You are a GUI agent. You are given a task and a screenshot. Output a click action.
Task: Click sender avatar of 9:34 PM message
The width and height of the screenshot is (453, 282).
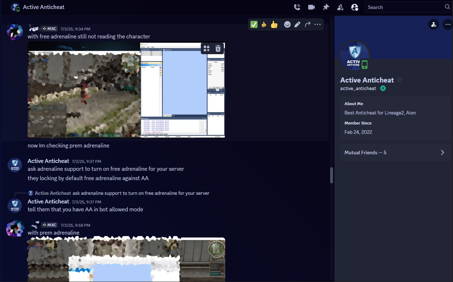click(15, 32)
